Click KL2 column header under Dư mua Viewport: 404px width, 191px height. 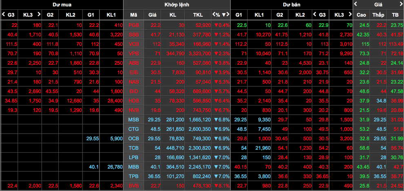tap(71, 15)
